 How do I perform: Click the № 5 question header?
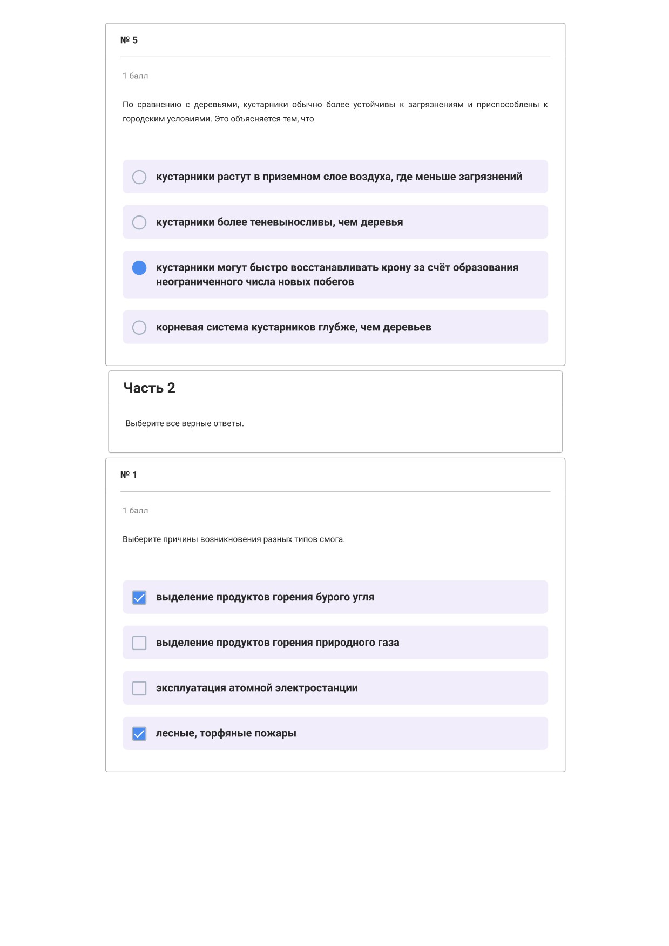coord(129,40)
